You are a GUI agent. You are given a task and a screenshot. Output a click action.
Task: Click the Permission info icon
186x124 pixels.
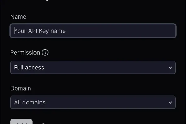coord(45,52)
